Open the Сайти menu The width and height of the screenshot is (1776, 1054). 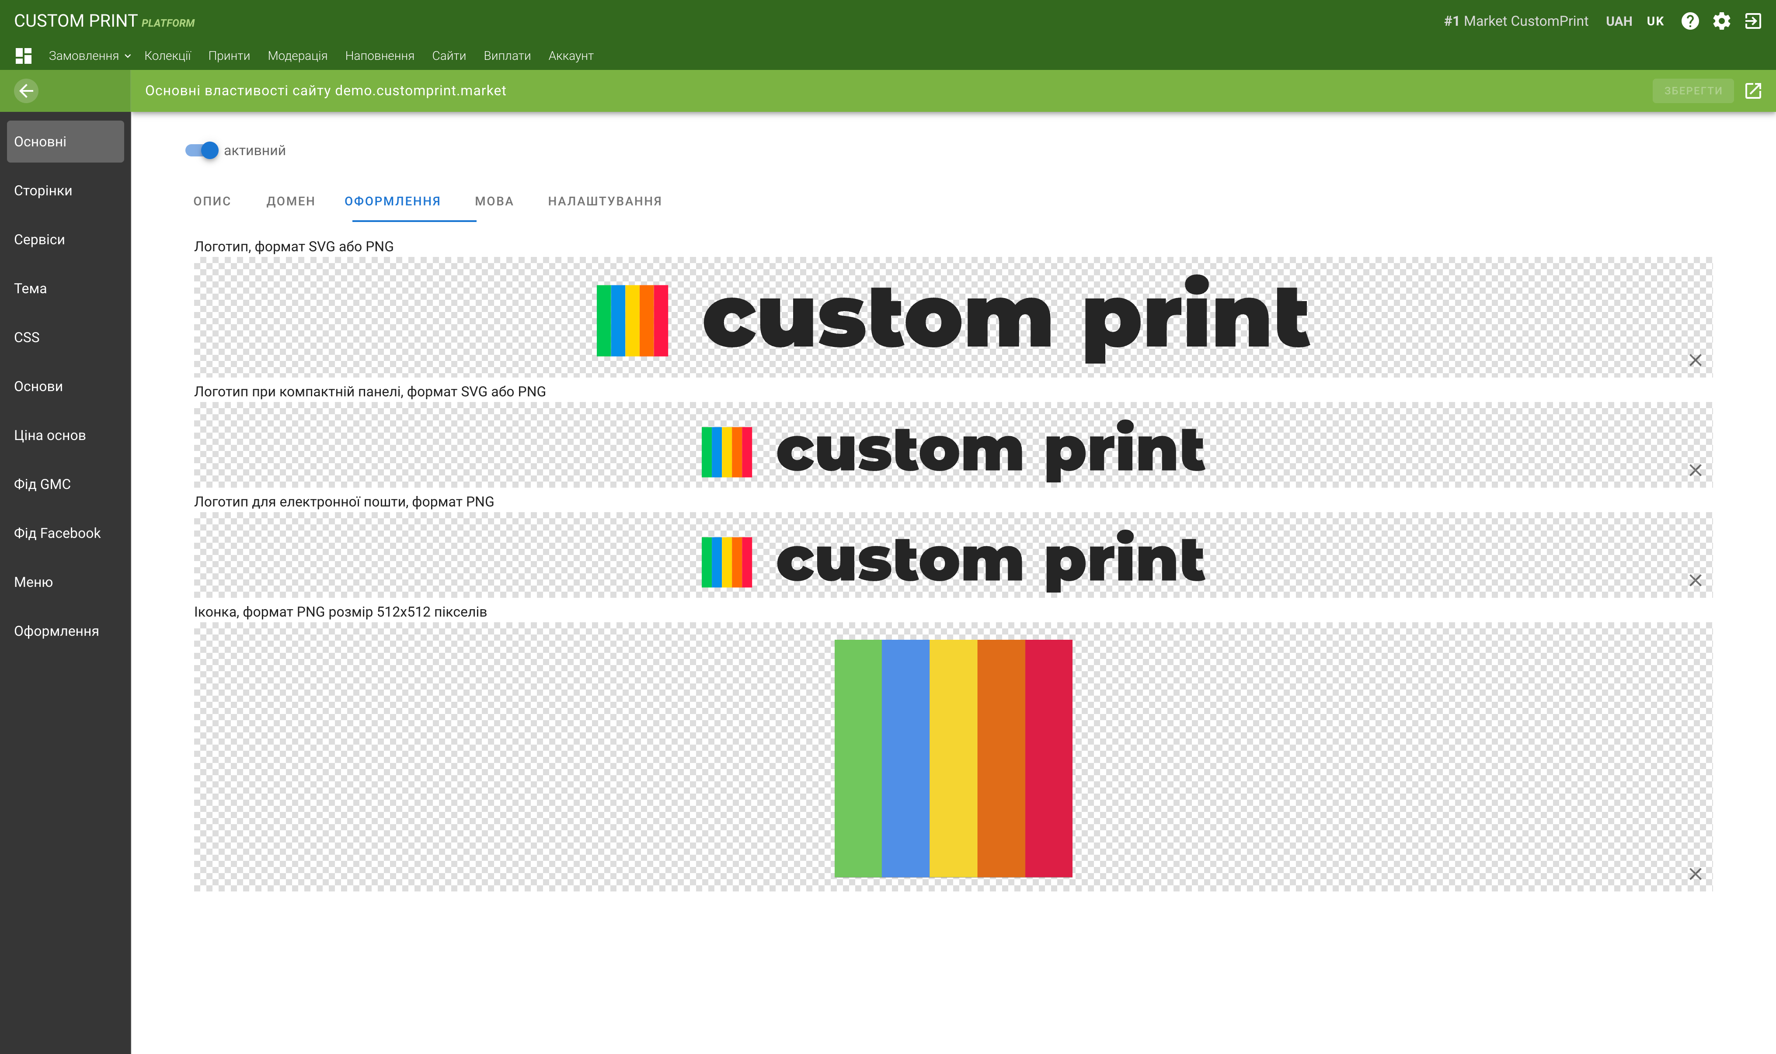pyautogui.click(x=449, y=55)
